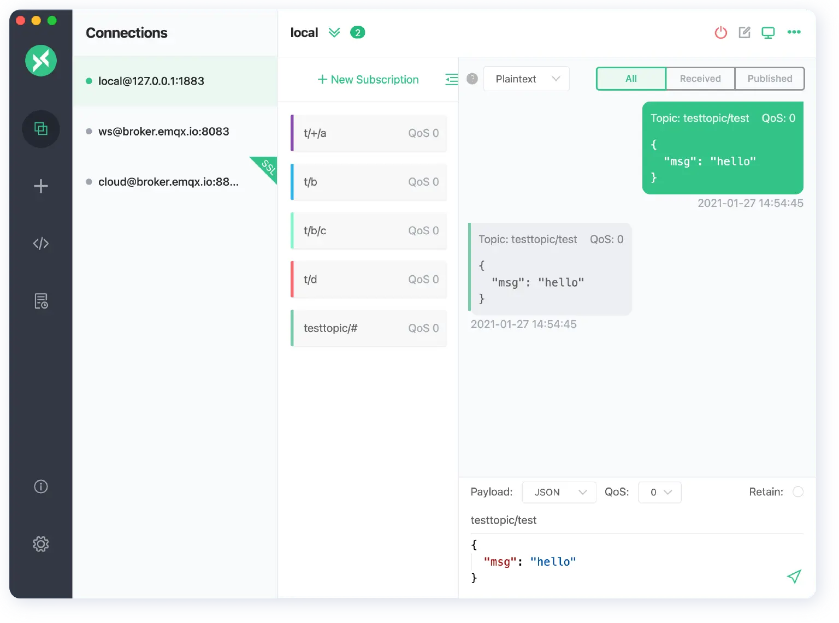Open the log page icon in sidebar

pyautogui.click(x=41, y=301)
